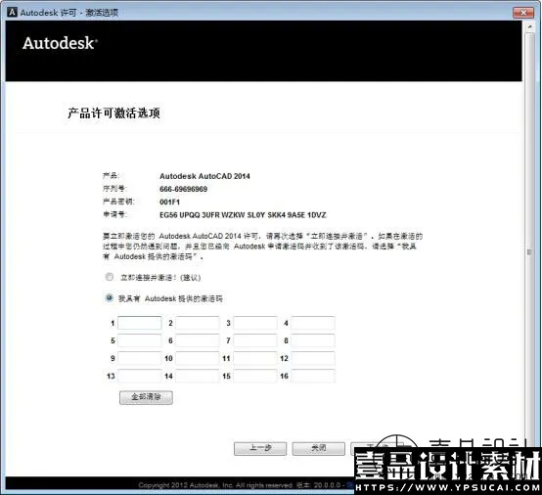Screen dimensions: 542x495
Task: Click the request code starting with EG56
Action: pos(243,215)
